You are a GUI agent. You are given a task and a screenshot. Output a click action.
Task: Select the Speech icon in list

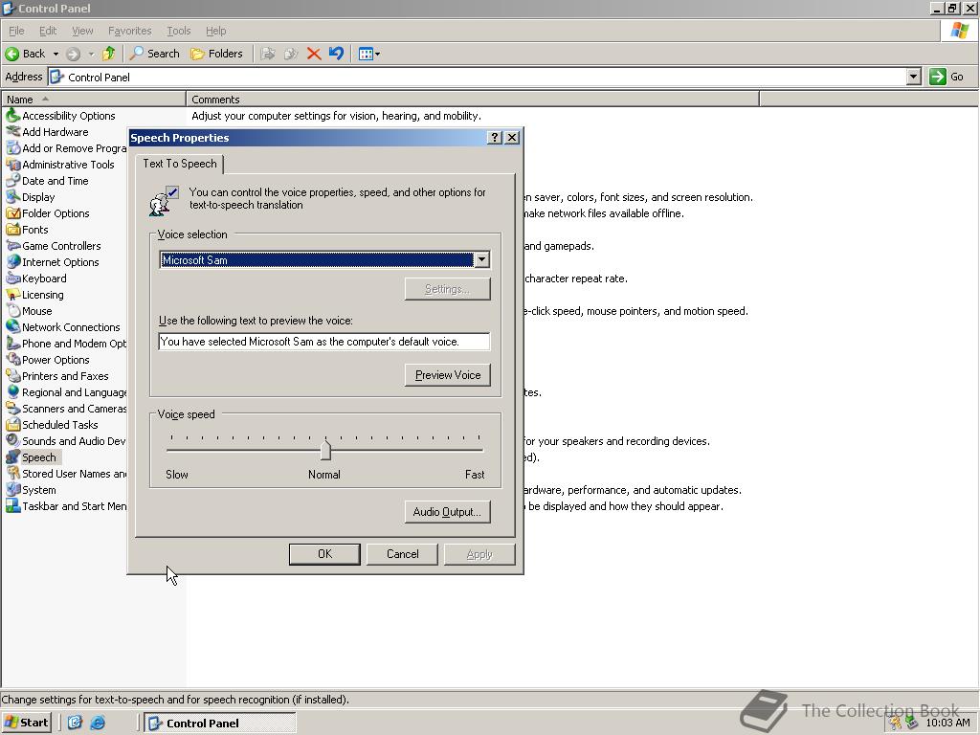point(13,457)
